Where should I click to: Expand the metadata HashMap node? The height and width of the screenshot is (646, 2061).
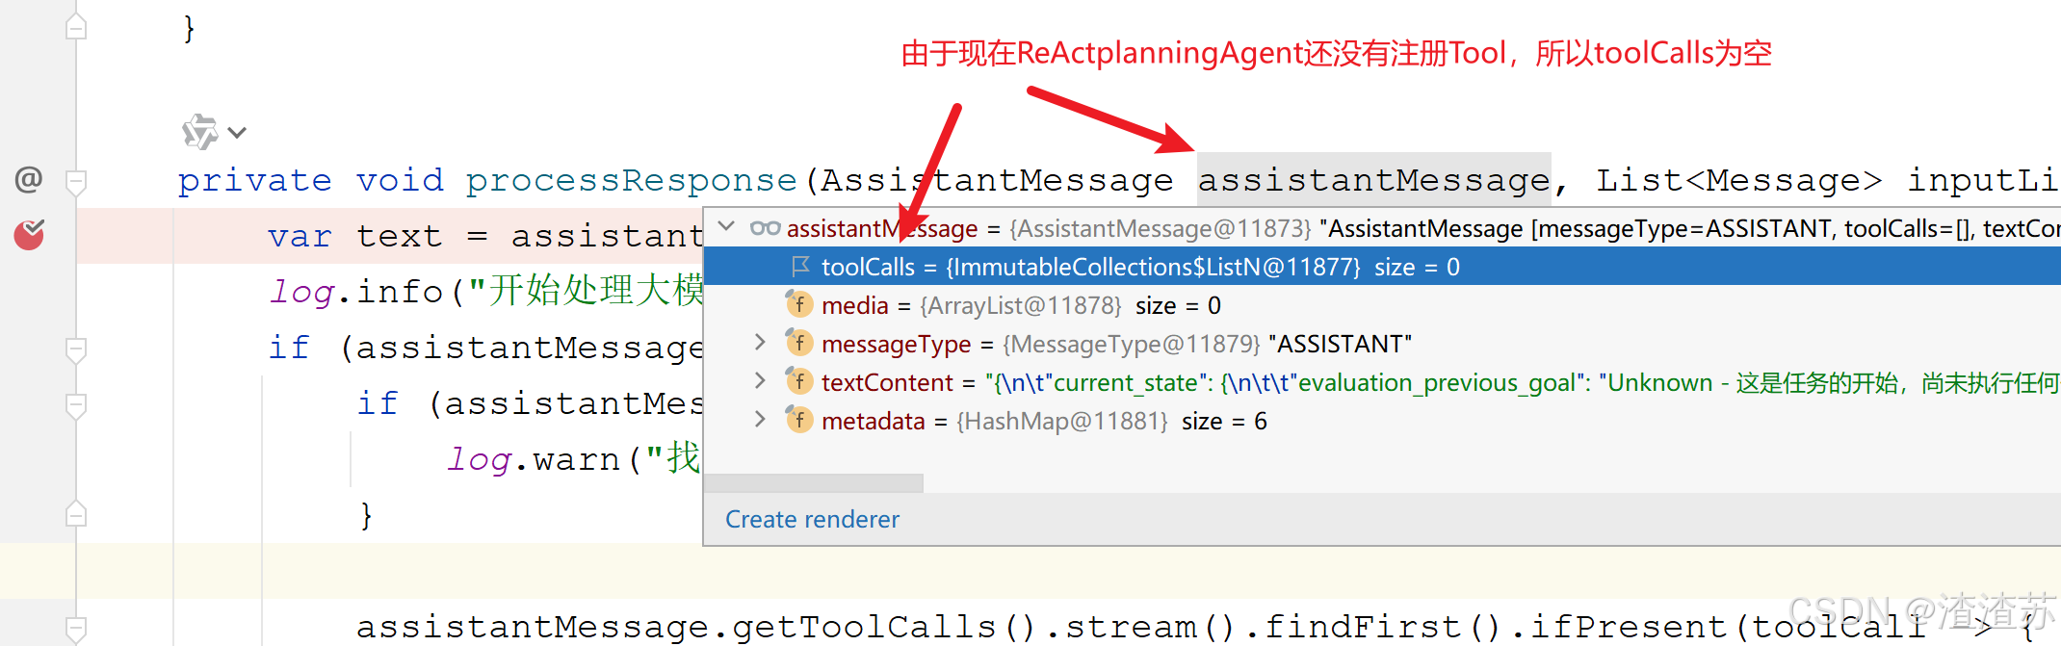pos(760,420)
